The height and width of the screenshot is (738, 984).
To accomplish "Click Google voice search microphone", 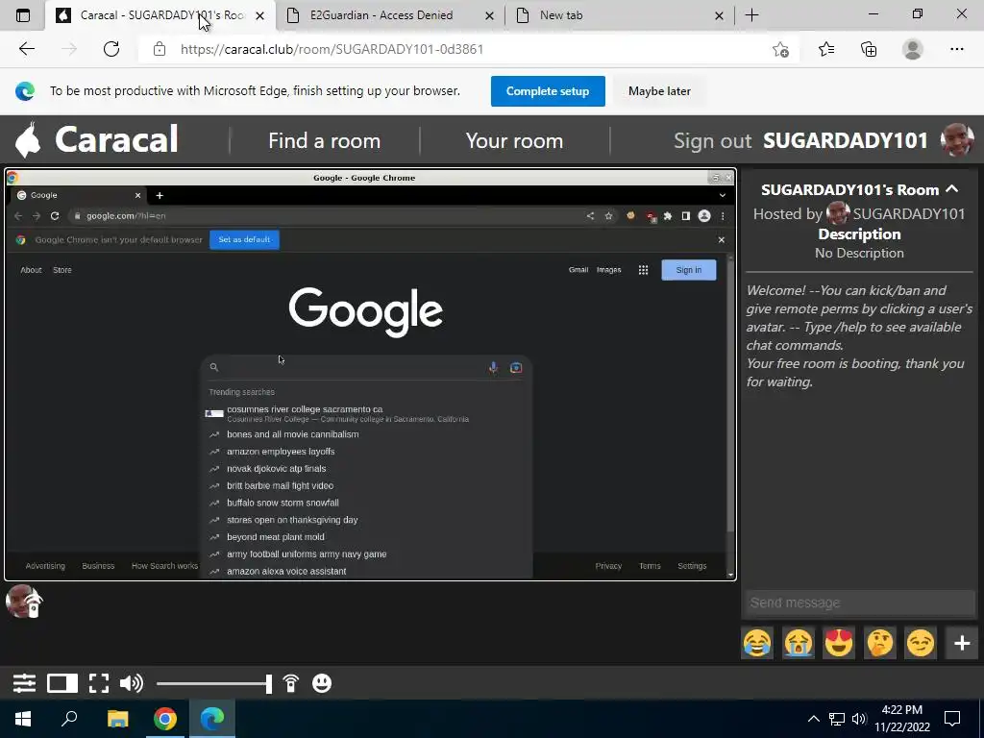I will pos(493,368).
